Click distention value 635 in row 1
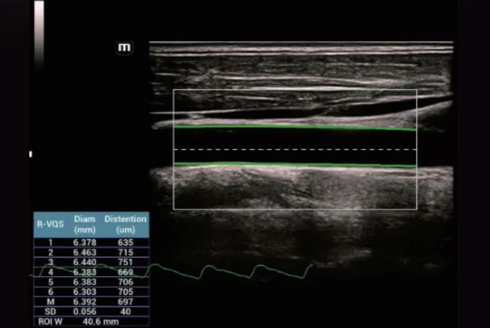Screen dimensions: 490x328 tap(125, 242)
